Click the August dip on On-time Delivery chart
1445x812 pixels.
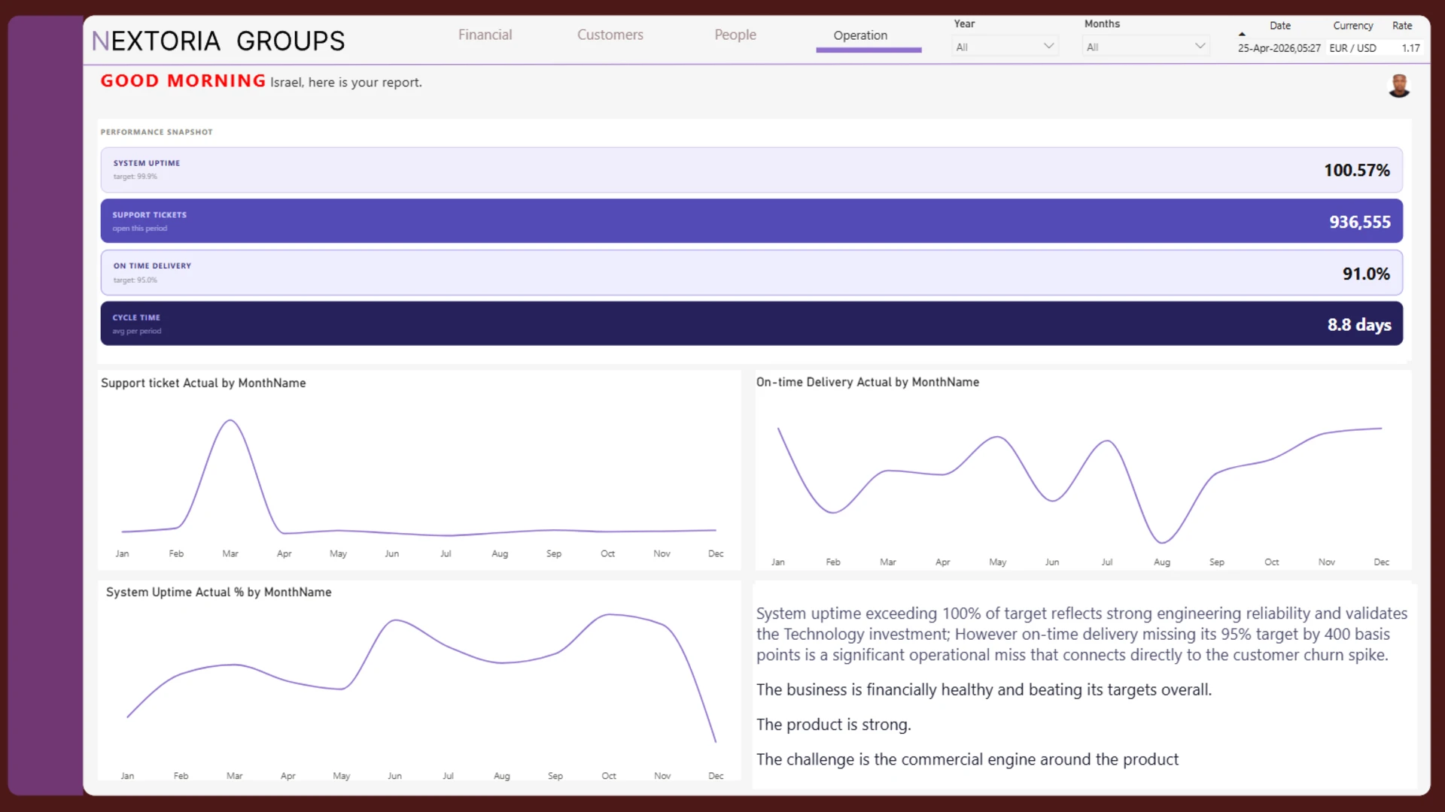click(x=1162, y=541)
